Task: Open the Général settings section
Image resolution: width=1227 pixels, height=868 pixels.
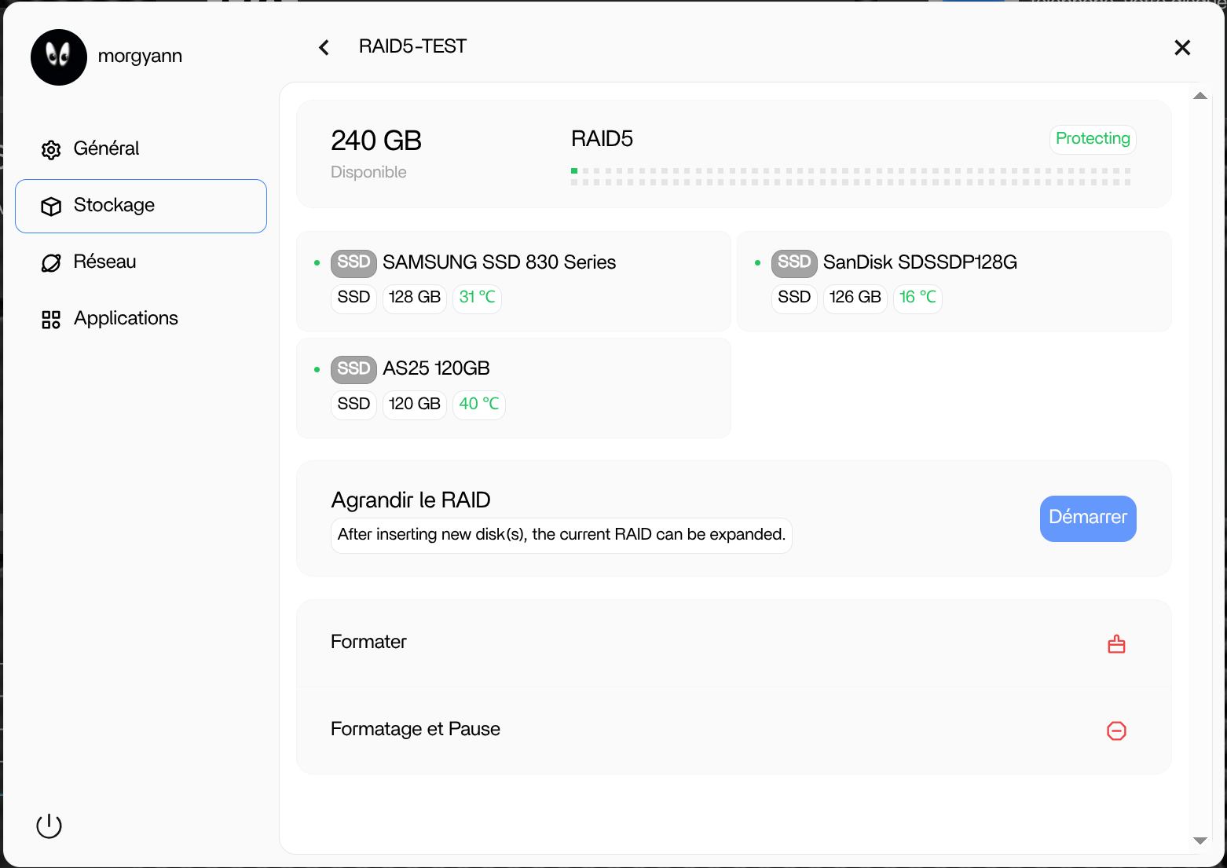Action: pyautogui.click(x=141, y=149)
